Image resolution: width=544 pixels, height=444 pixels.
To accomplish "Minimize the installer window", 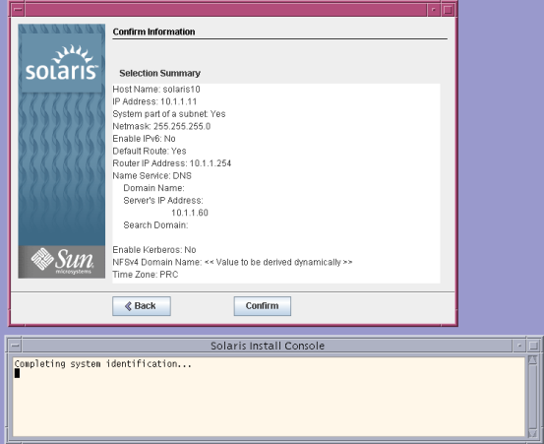I will (x=433, y=10).
